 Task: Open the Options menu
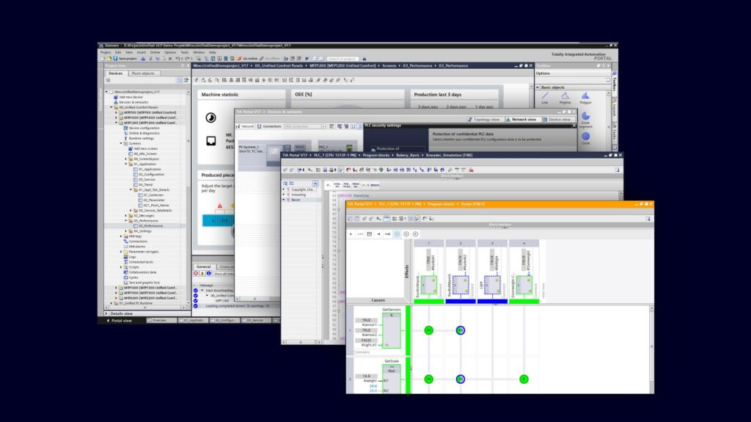pyautogui.click(x=170, y=52)
